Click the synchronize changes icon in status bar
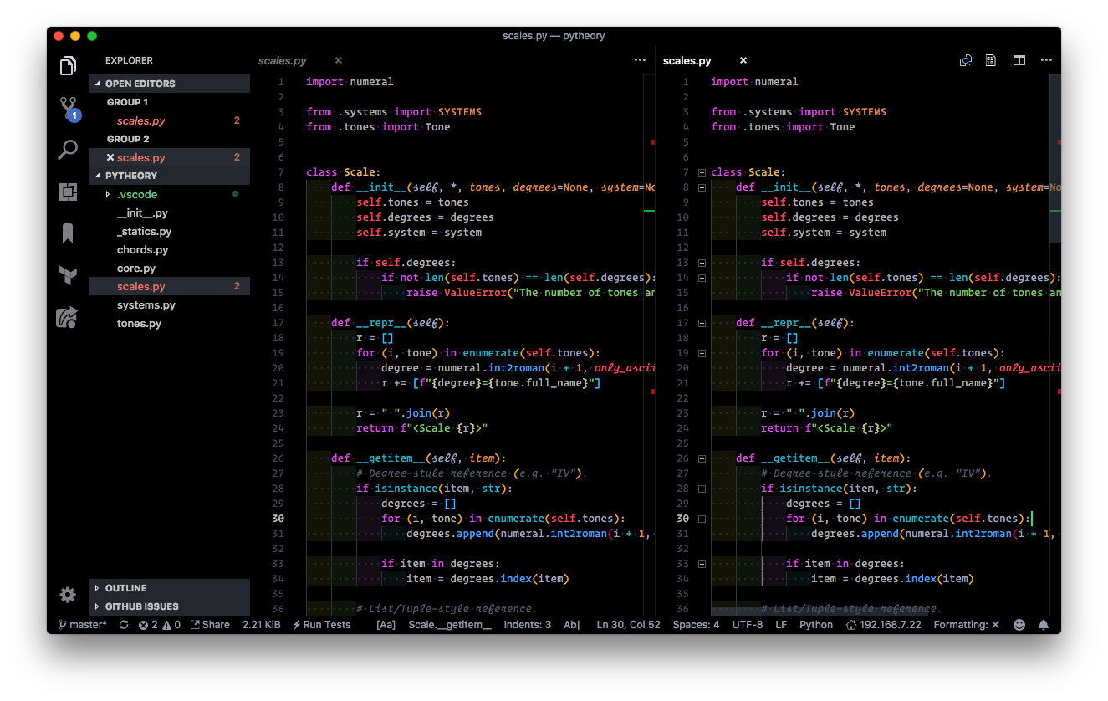This screenshot has height=701, width=1108. (x=124, y=625)
